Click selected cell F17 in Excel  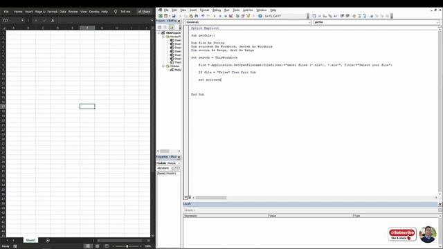click(87, 107)
